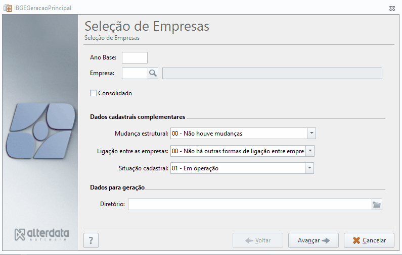The width and height of the screenshot is (402, 255).
Task: Click the IBGEGeracaoPrincipal window title icon
Action: pos(8,8)
